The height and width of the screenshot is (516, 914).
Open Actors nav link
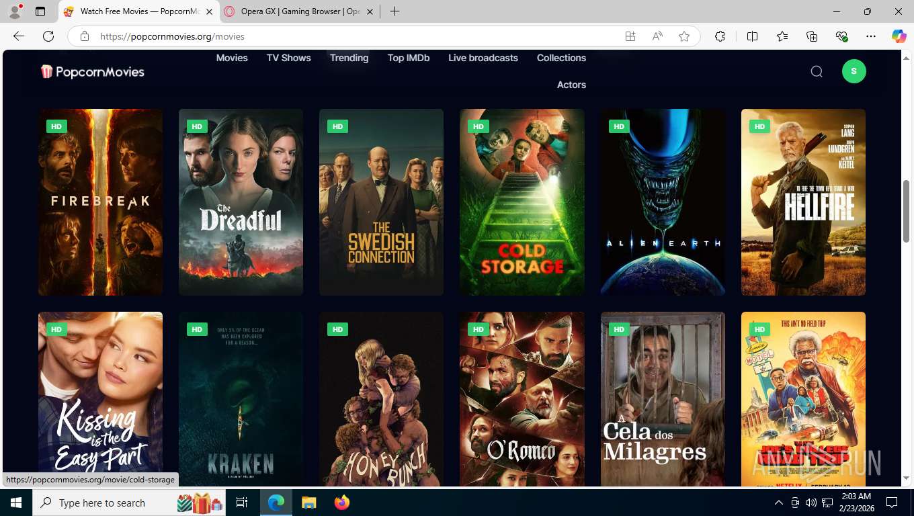point(571,85)
